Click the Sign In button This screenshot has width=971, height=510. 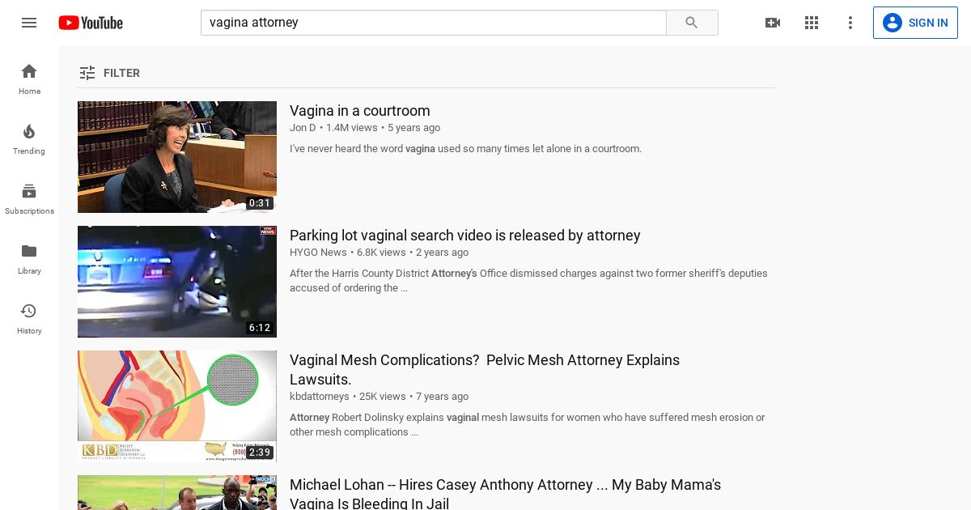coord(915,23)
